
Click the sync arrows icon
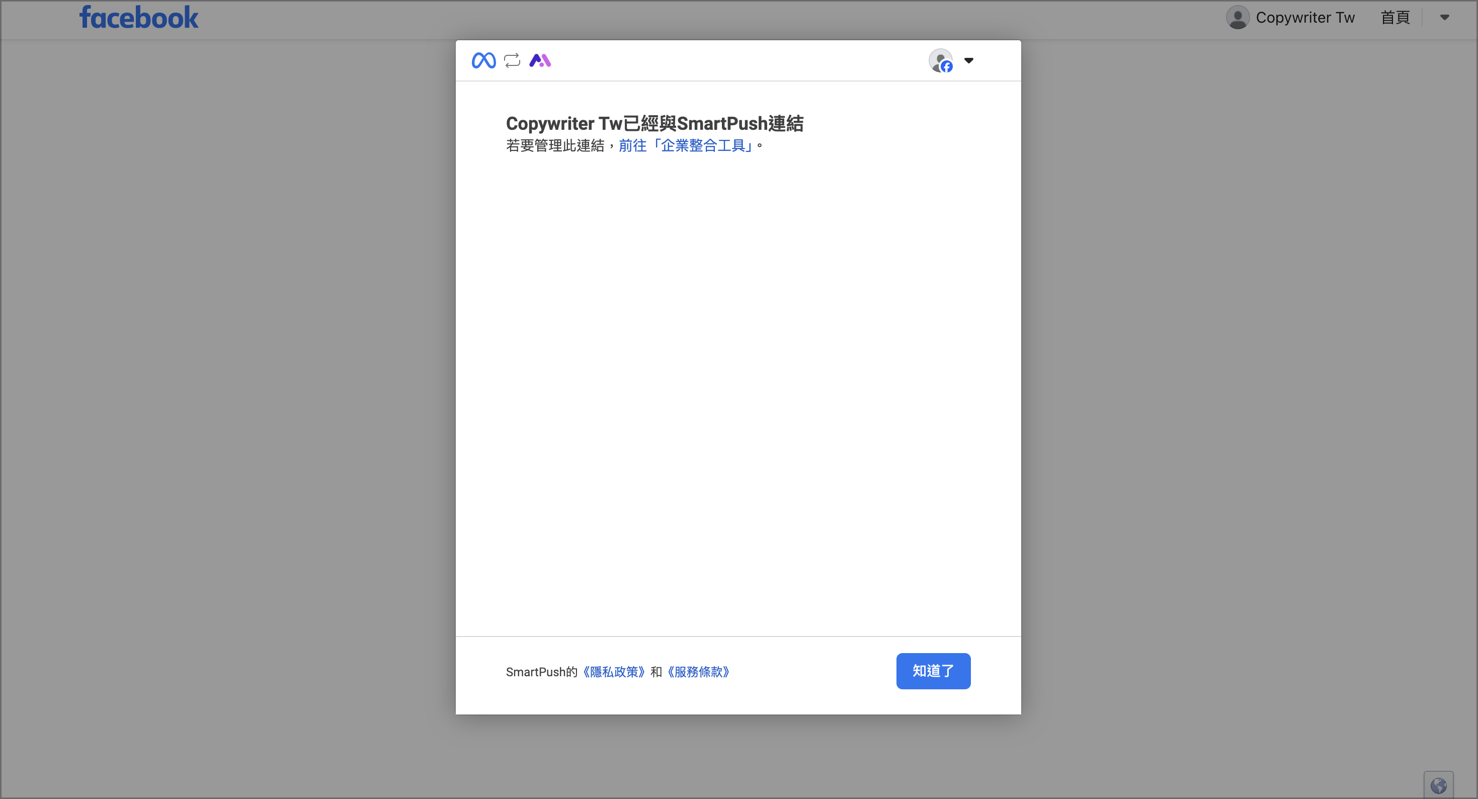512,60
